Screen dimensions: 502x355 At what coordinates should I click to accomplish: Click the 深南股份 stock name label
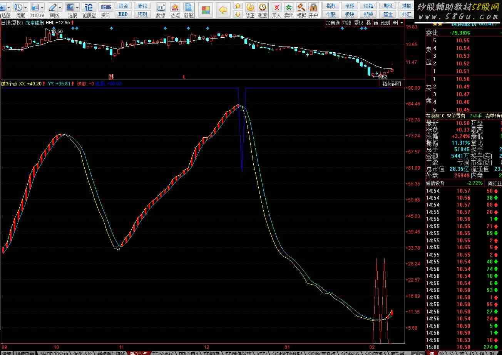pos(35,23)
